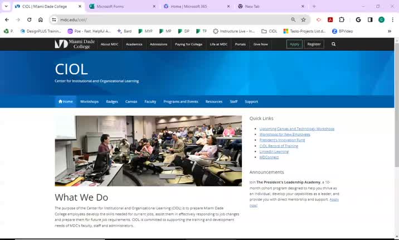
Task: Open the LinkedIn Learning quick link
Action: pos(274,151)
